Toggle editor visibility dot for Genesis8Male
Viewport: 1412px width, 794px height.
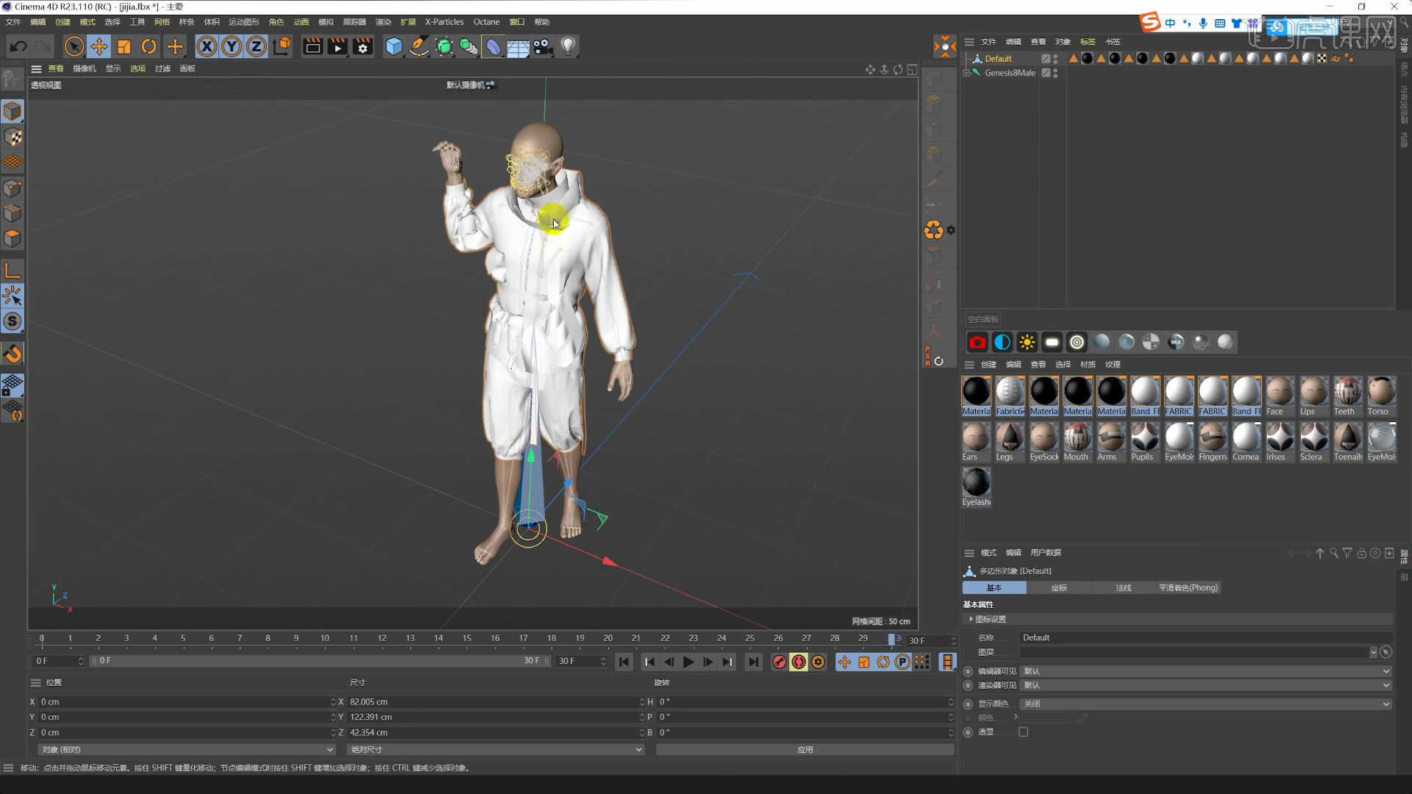[x=1057, y=70]
